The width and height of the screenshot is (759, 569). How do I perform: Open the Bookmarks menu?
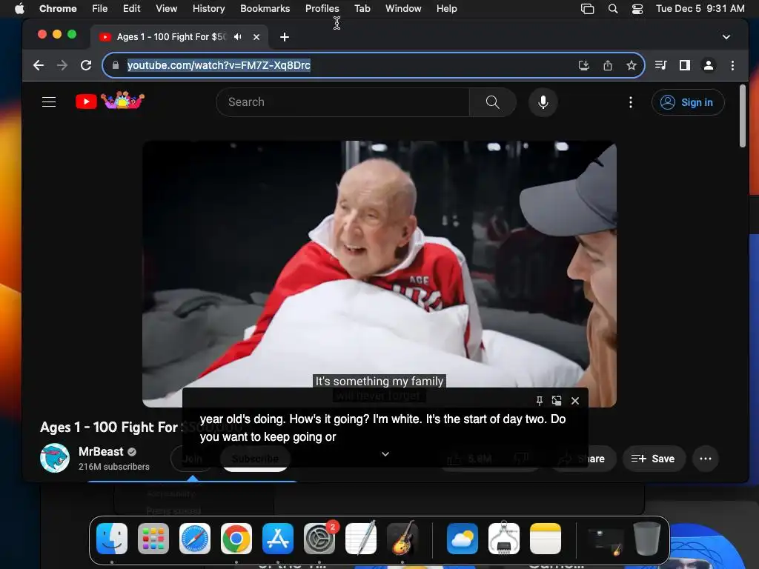coord(265,8)
